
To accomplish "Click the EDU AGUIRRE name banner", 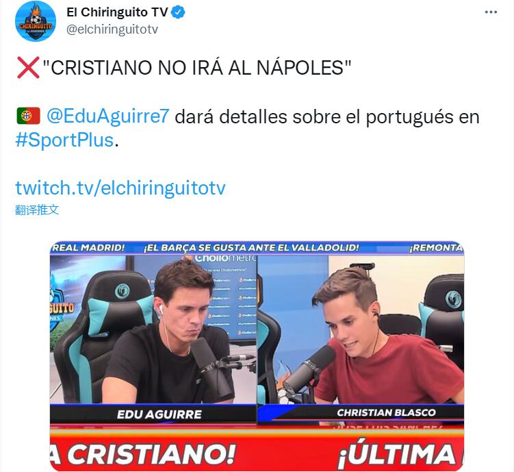I will [x=159, y=414].
